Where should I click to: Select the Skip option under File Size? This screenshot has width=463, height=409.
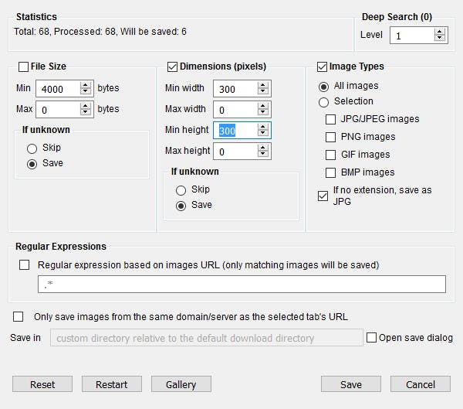(x=32, y=148)
